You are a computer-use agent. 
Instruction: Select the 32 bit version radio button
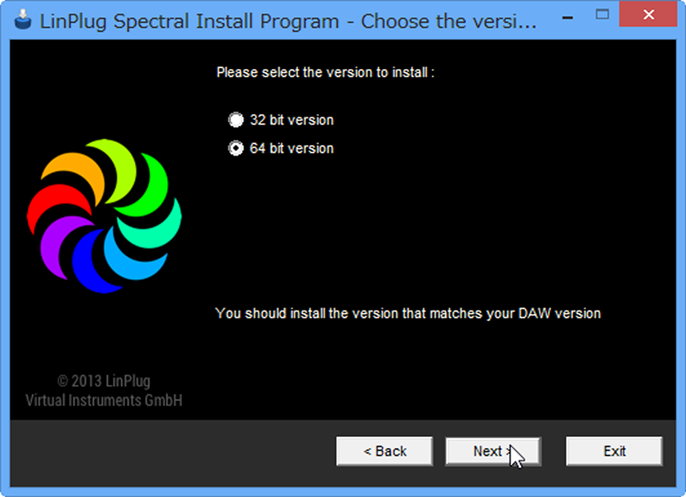pos(236,120)
